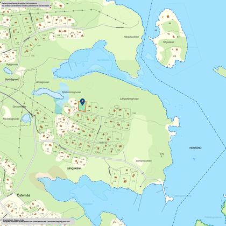Image resolution: width=226 pixels, height=226 pixels.
Task: Click the Rysgruvan label
Action: tap(12, 65)
